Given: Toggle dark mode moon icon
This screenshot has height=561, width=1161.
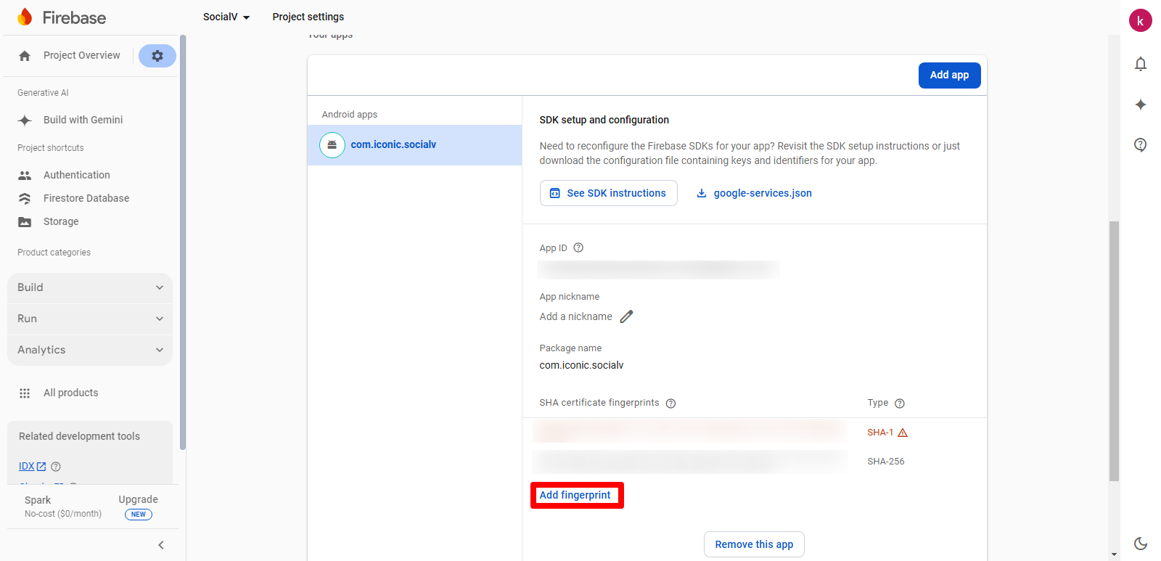Looking at the screenshot, I should pyautogui.click(x=1140, y=543).
